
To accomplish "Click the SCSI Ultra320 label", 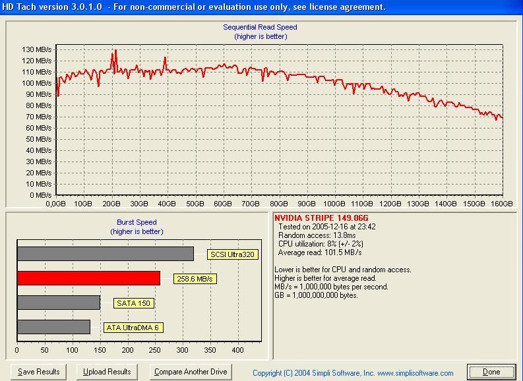I will (231, 254).
